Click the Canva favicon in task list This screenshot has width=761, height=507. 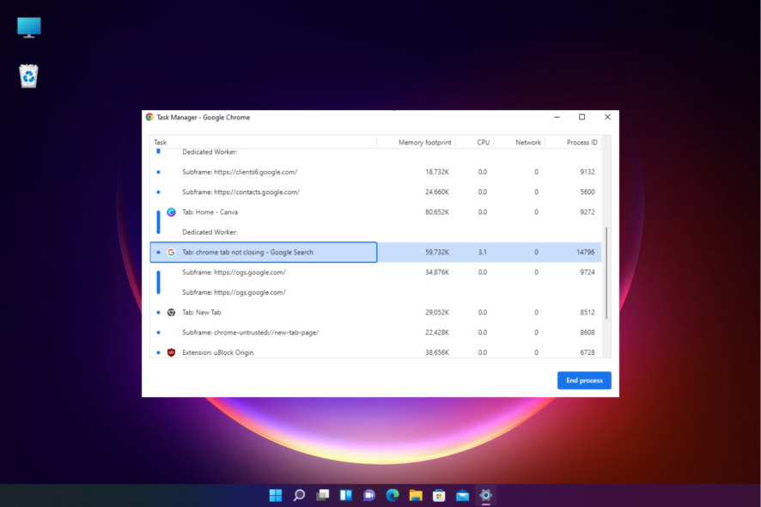(171, 211)
